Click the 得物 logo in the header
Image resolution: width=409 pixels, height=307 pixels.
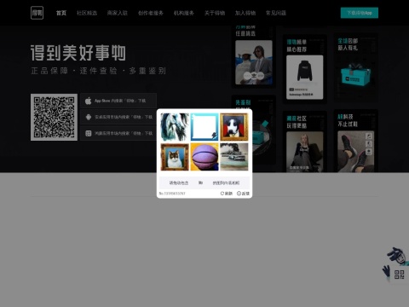click(x=37, y=13)
